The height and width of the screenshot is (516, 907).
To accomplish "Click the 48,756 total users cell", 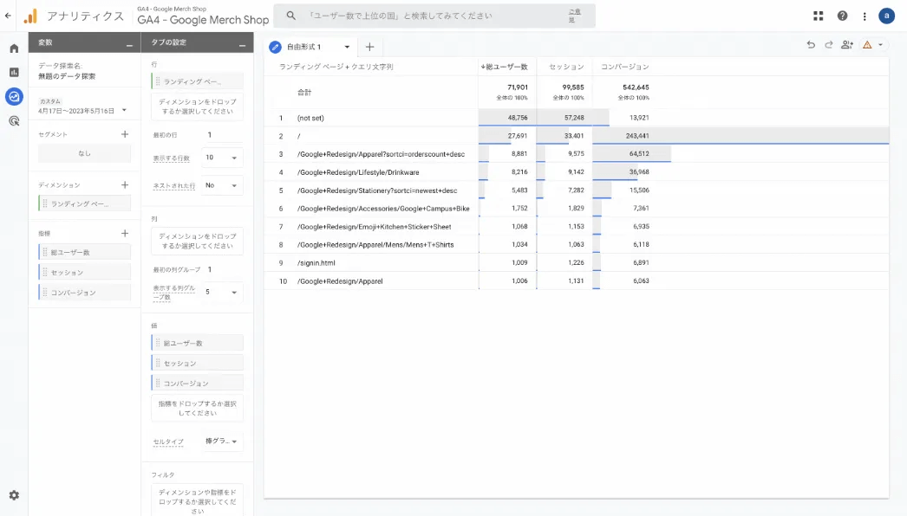I will [517, 117].
